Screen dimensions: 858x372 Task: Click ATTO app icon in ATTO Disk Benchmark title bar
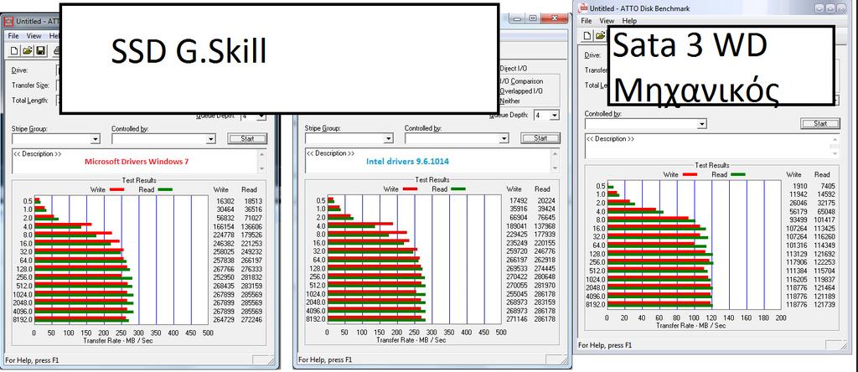tap(584, 8)
